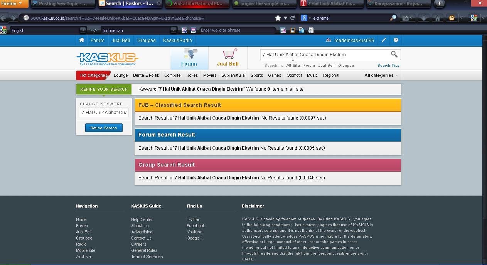Switch to 7 Hal Unik Akibat browser tab

pos(331,4)
